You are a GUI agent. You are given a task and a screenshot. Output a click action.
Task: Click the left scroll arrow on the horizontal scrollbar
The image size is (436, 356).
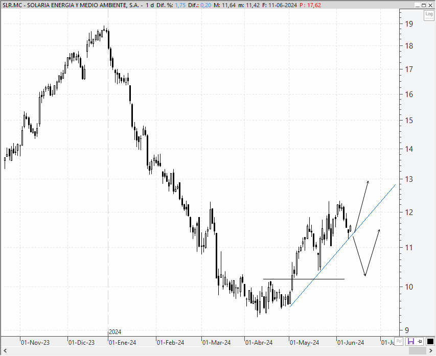5,351
